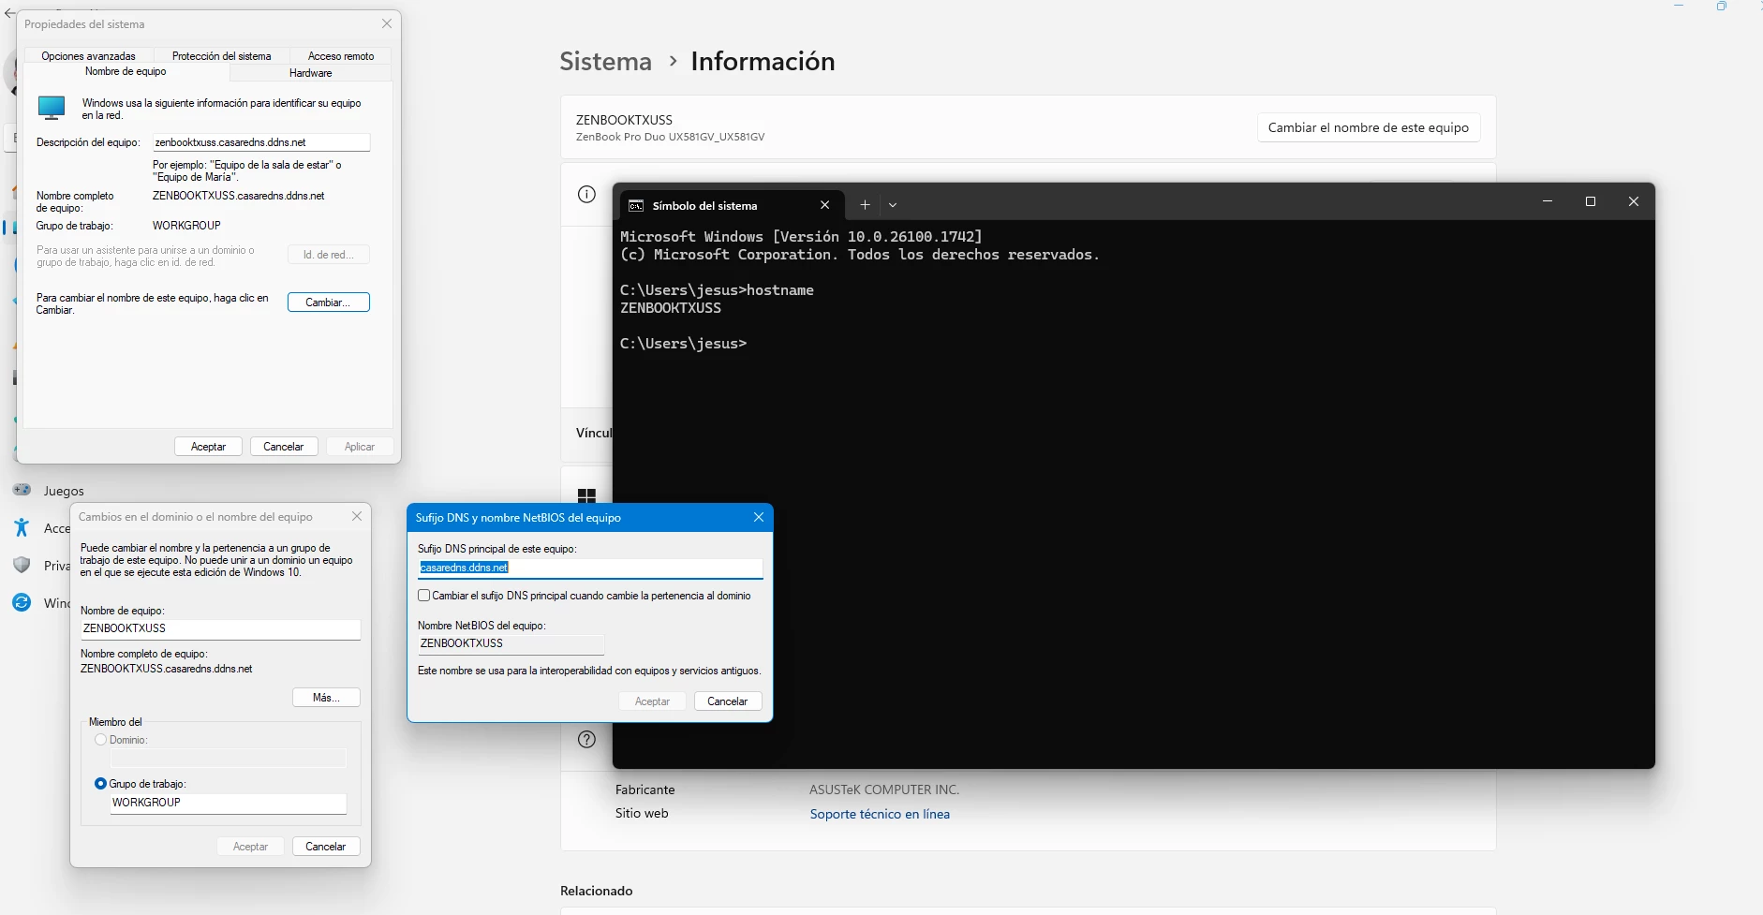Click the Settings window restore icon

pyautogui.click(x=1722, y=6)
